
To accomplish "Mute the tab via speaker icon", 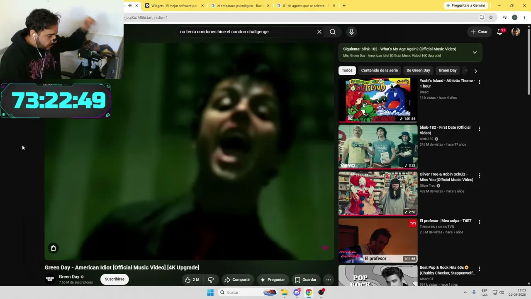I will click(x=130, y=6).
